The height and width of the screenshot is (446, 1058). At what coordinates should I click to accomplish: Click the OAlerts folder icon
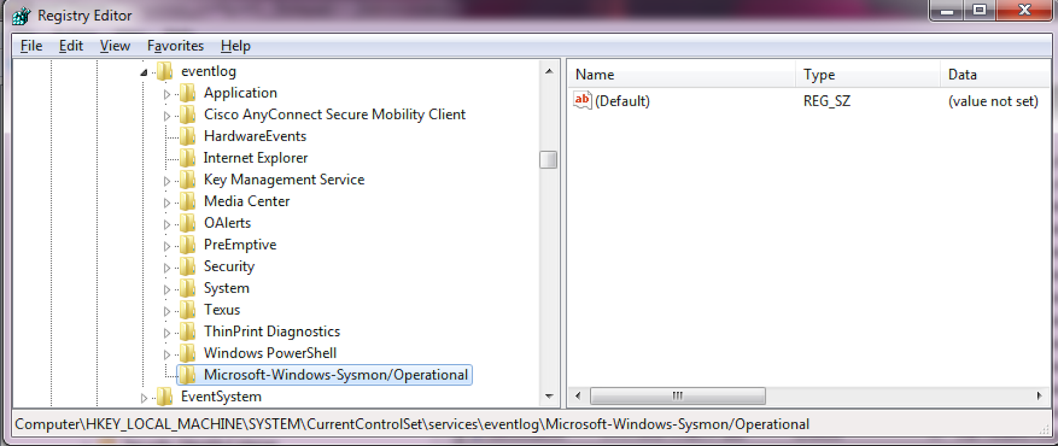[x=188, y=223]
